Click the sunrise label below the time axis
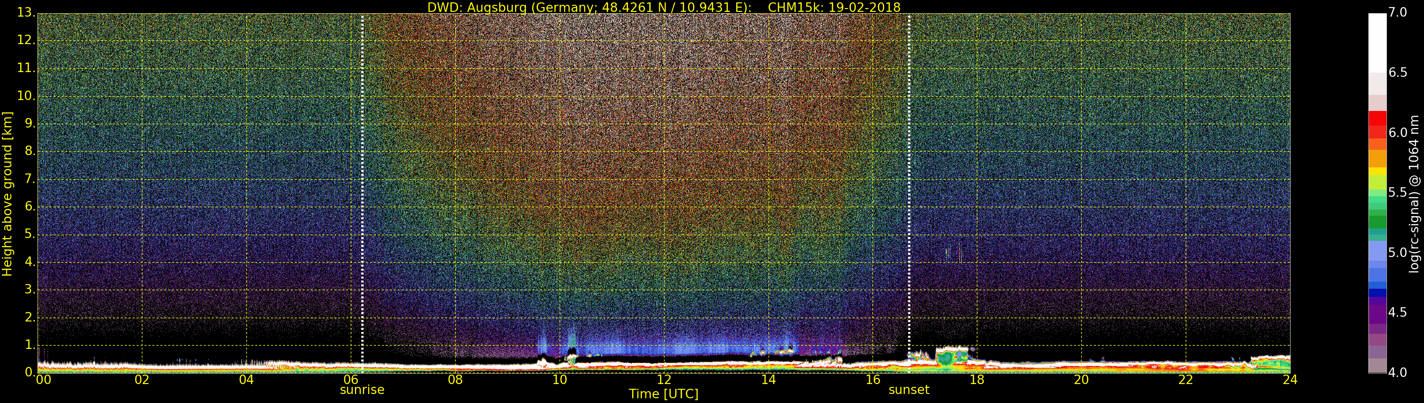 (x=362, y=390)
